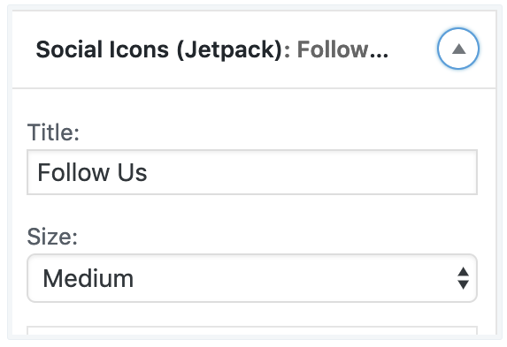Image resolution: width=507 pixels, height=347 pixels.
Task: Click the round blue-outlined toggle button
Action: point(458,49)
